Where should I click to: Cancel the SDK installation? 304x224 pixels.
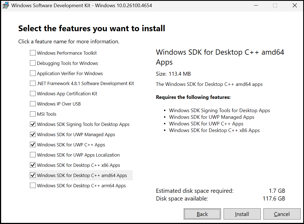[x=282, y=214]
